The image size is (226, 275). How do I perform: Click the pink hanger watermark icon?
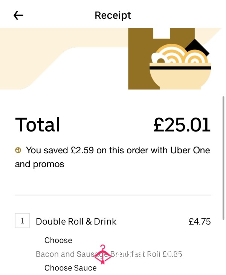tap(103, 254)
